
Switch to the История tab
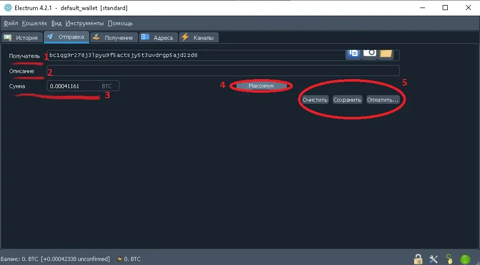21,38
